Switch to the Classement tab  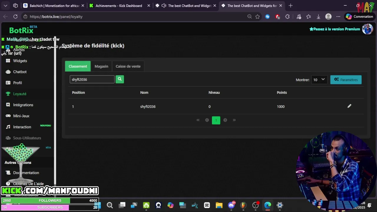(x=78, y=66)
